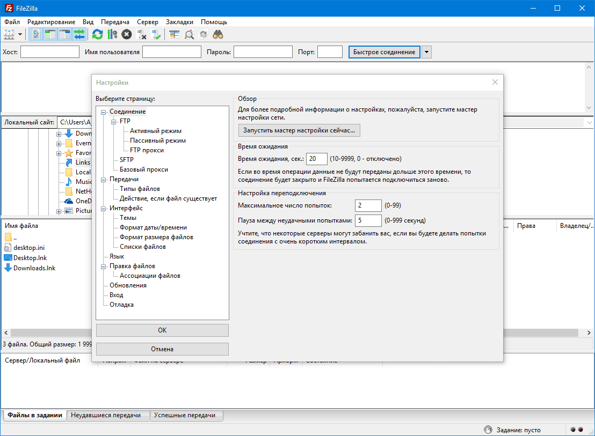Select Пассивный режим in settings tree
Image resolution: width=595 pixels, height=436 pixels.
pos(158,141)
